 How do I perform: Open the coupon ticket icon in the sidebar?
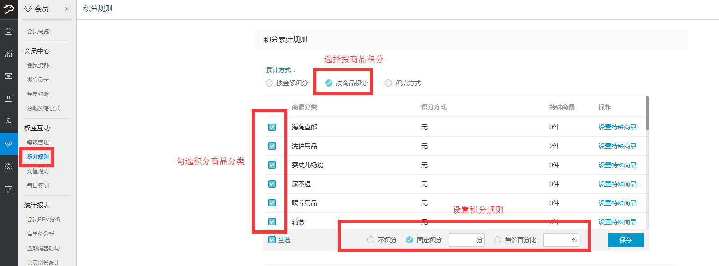pyautogui.click(x=9, y=166)
